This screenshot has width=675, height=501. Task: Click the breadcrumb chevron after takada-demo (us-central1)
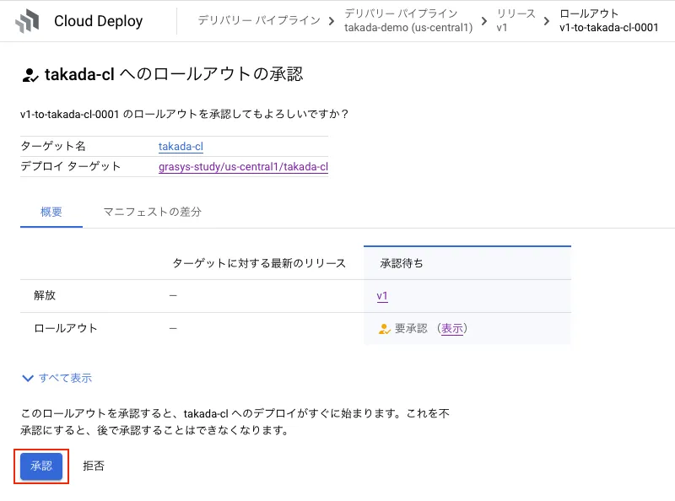pos(484,20)
